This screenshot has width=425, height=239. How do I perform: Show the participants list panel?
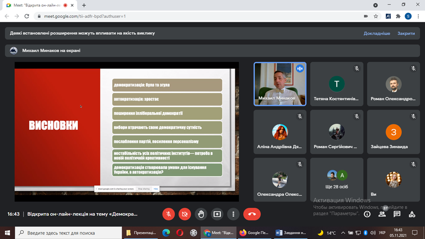point(382,214)
